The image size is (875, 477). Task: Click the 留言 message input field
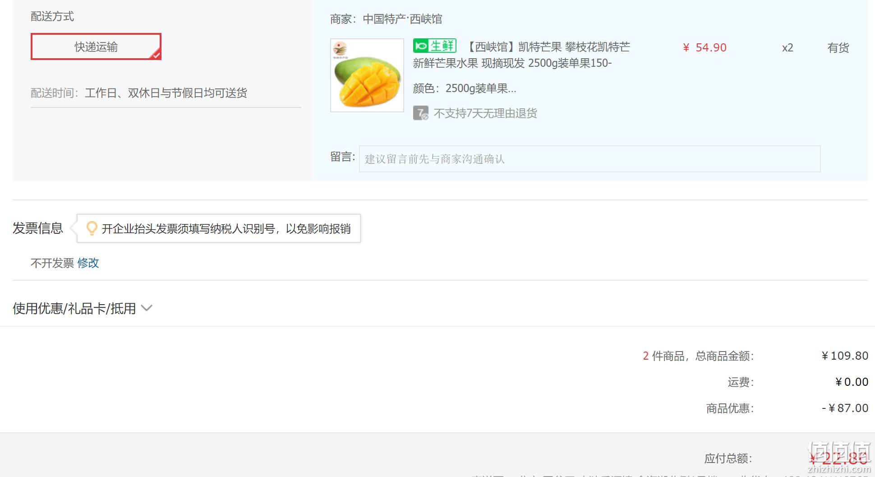(589, 159)
